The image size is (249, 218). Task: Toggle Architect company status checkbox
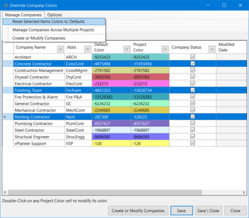(x=193, y=57)
